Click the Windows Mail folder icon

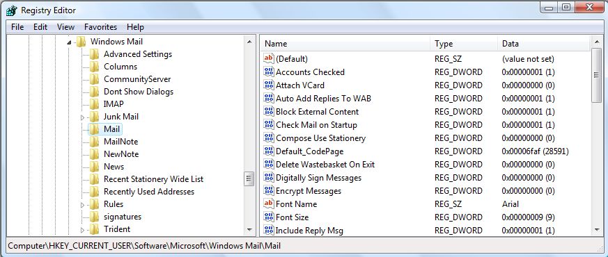81,42
